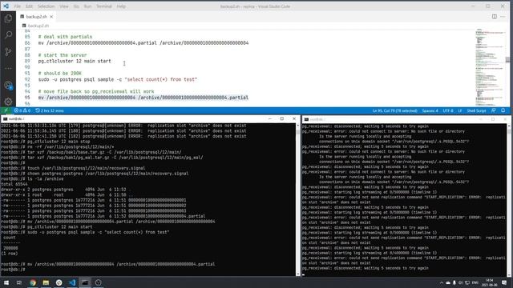Open the Selection menu
Image resolution: width=513 pixels, height=288 pixels.
click(46, 6)
